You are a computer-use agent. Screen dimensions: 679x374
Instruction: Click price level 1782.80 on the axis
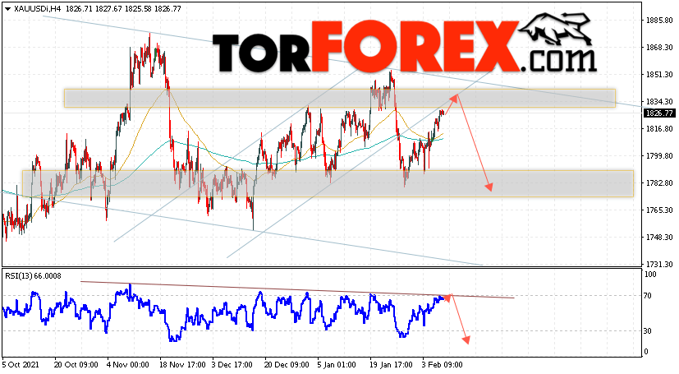tap(659, 182)
